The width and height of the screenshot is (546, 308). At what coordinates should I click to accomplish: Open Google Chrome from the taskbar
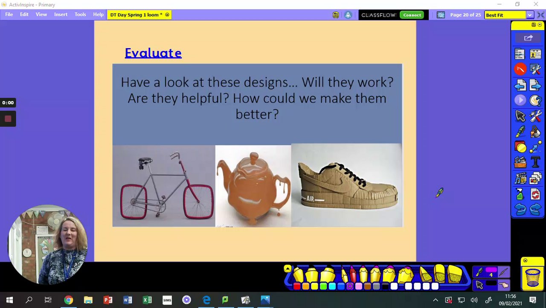pos(68,300)
